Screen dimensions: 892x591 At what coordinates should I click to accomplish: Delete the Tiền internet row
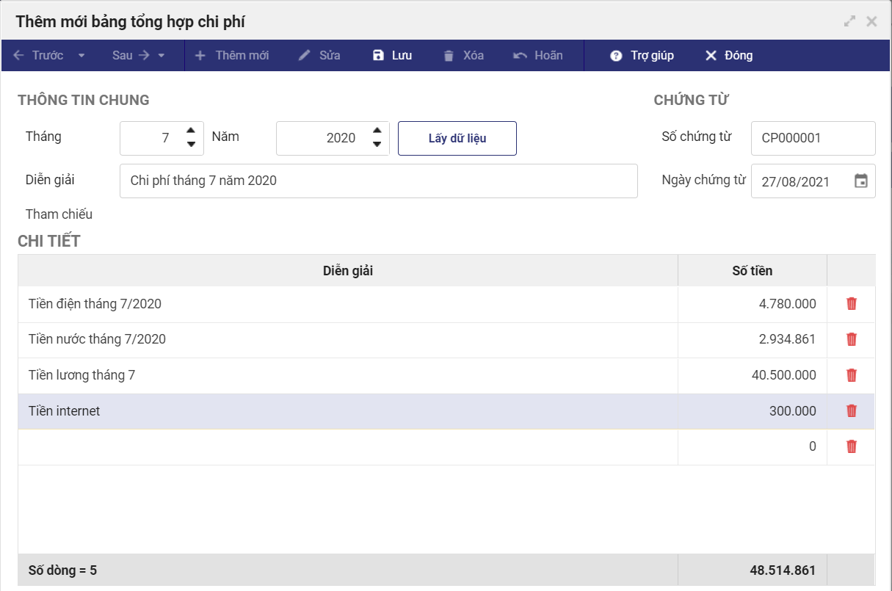852,411
